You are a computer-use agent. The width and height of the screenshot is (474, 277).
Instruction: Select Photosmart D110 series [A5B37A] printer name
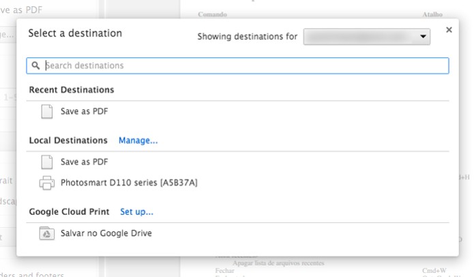[x=129, y=183]
